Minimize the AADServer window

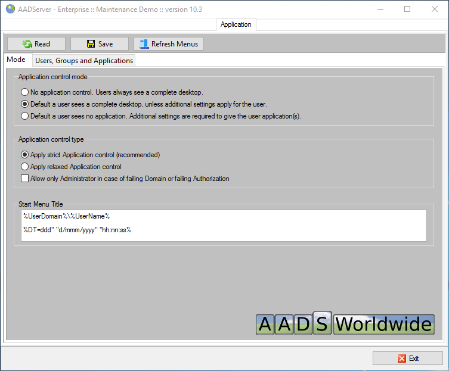(379, 9)
